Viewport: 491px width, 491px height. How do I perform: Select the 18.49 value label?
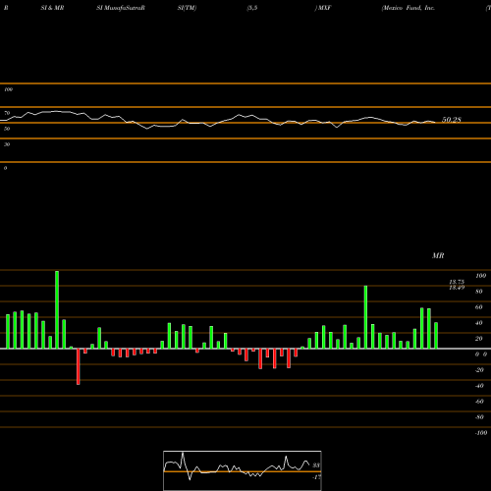pos(457,288)
